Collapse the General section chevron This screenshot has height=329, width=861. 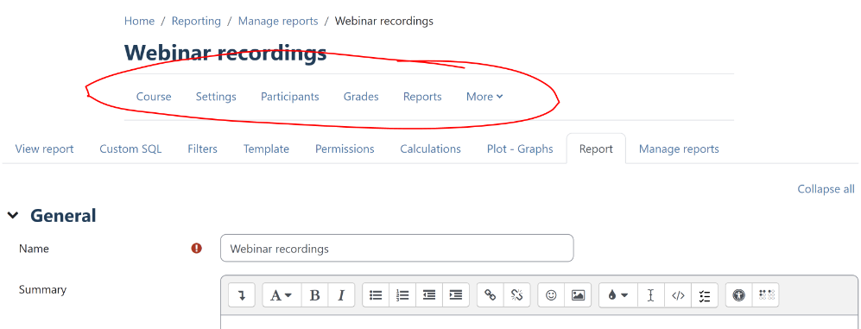12,216
